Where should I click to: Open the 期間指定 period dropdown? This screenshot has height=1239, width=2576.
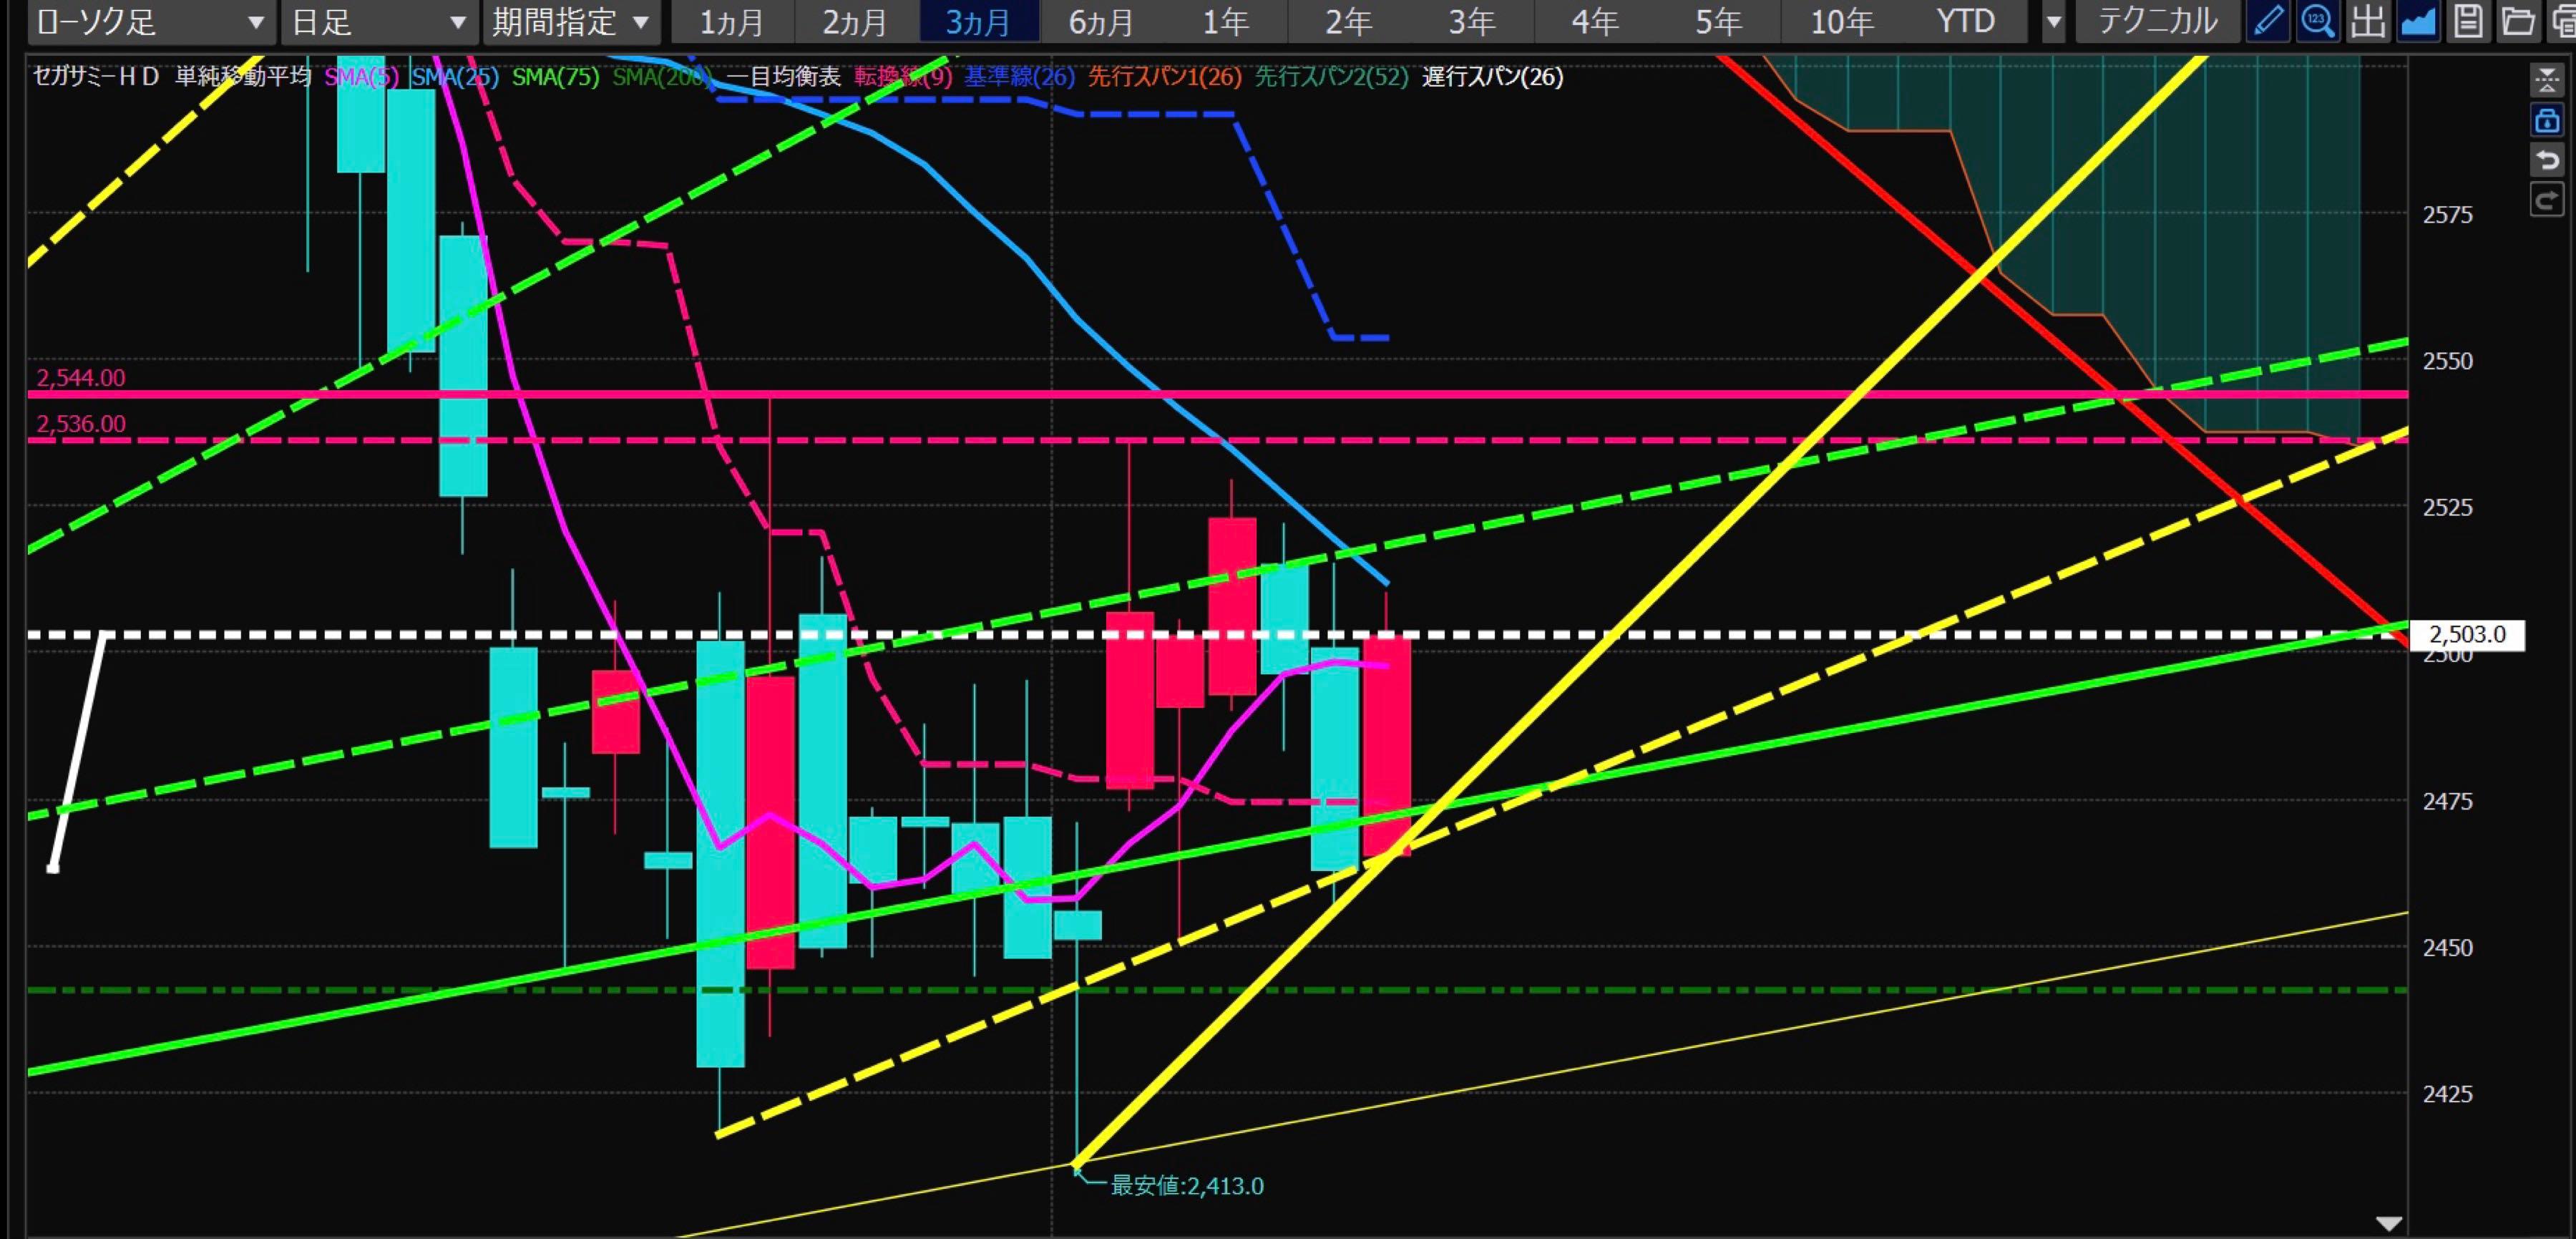pos(570,22)
